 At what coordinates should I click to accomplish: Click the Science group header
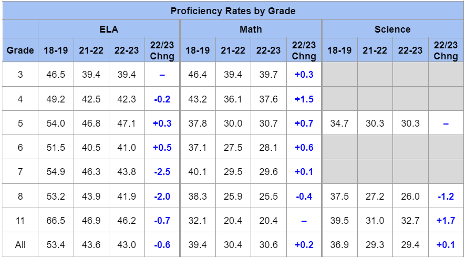tap(392, 29)
